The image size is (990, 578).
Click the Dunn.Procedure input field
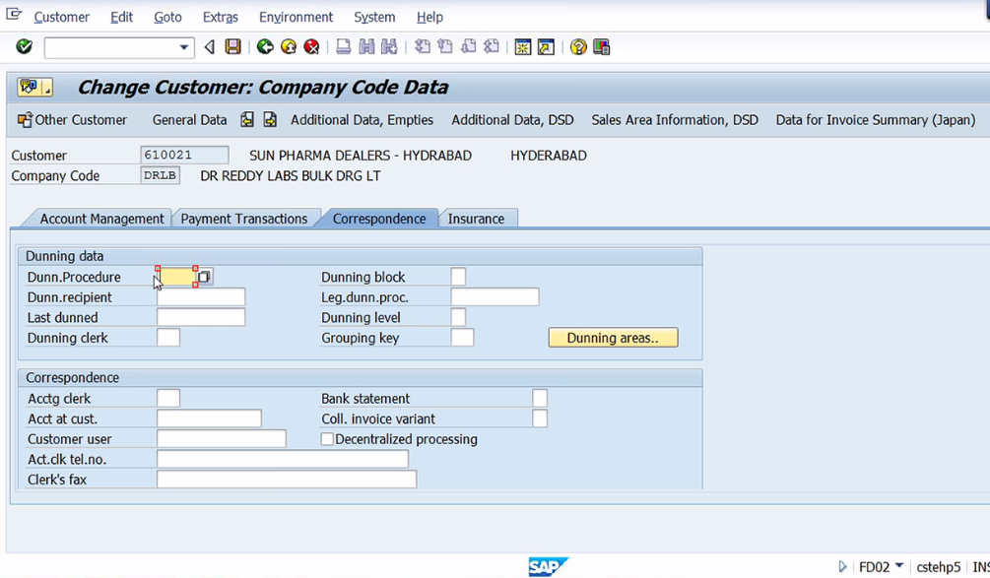pyautogui.click(x=176, y=277)
